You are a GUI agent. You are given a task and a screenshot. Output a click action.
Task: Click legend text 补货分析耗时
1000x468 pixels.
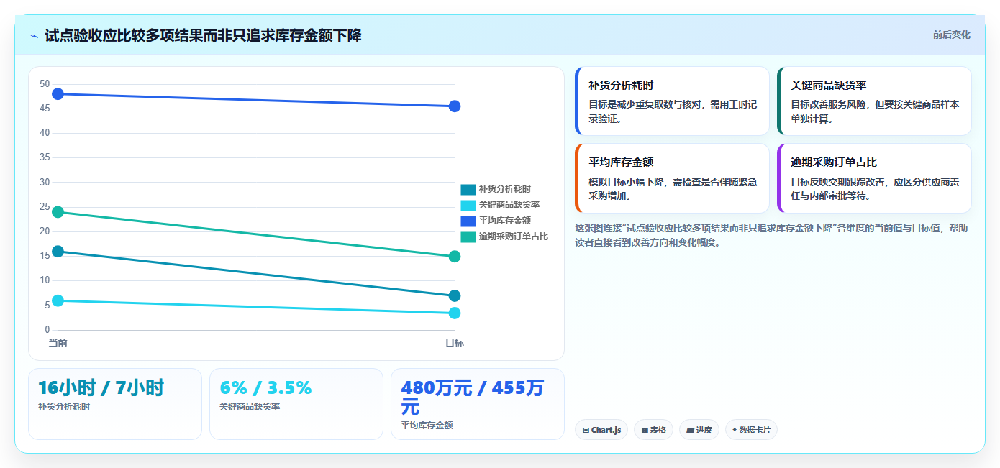pyautogui.click(x=505, y=189)
